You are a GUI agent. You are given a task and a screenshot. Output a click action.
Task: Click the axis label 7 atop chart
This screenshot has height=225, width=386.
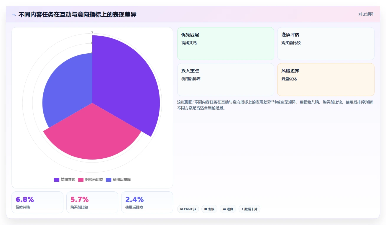(x=92, y=33)
